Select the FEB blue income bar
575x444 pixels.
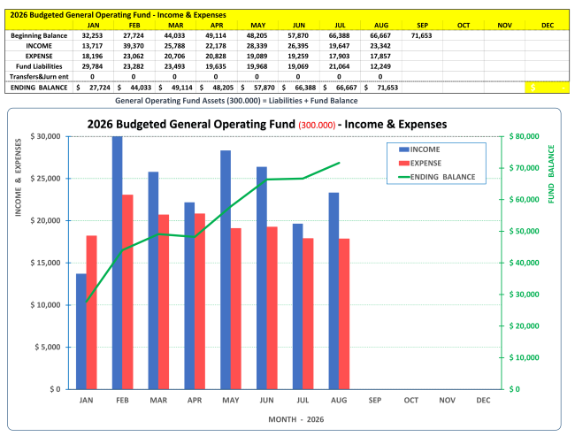click(118, 263)
